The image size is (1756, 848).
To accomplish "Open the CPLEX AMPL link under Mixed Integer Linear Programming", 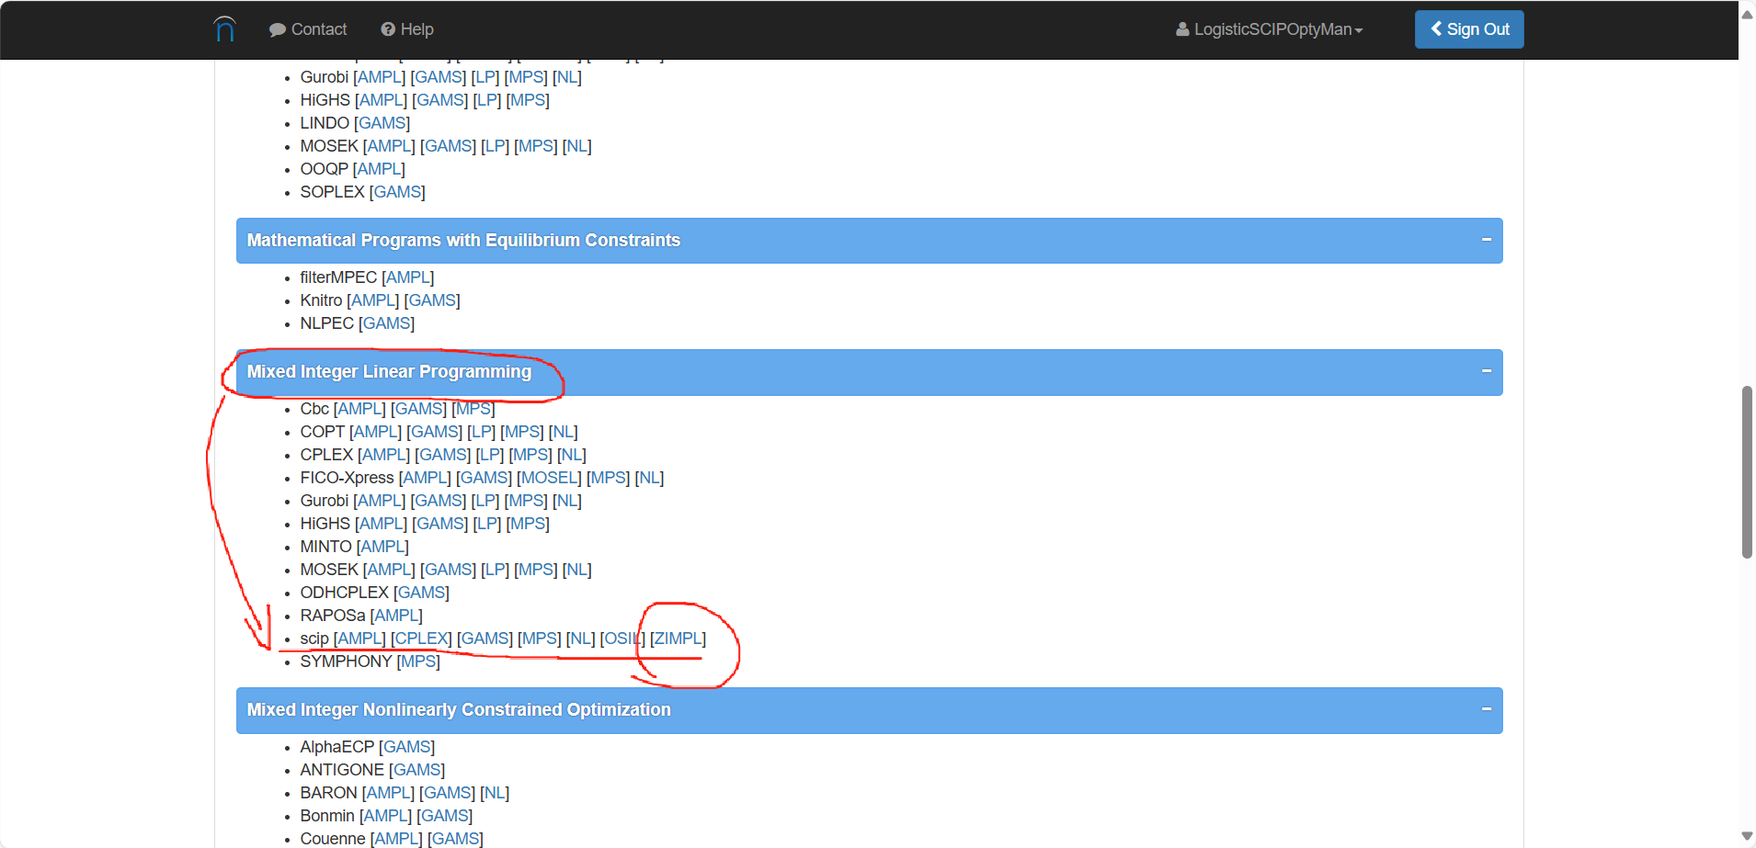I will (x=384, y=455).
